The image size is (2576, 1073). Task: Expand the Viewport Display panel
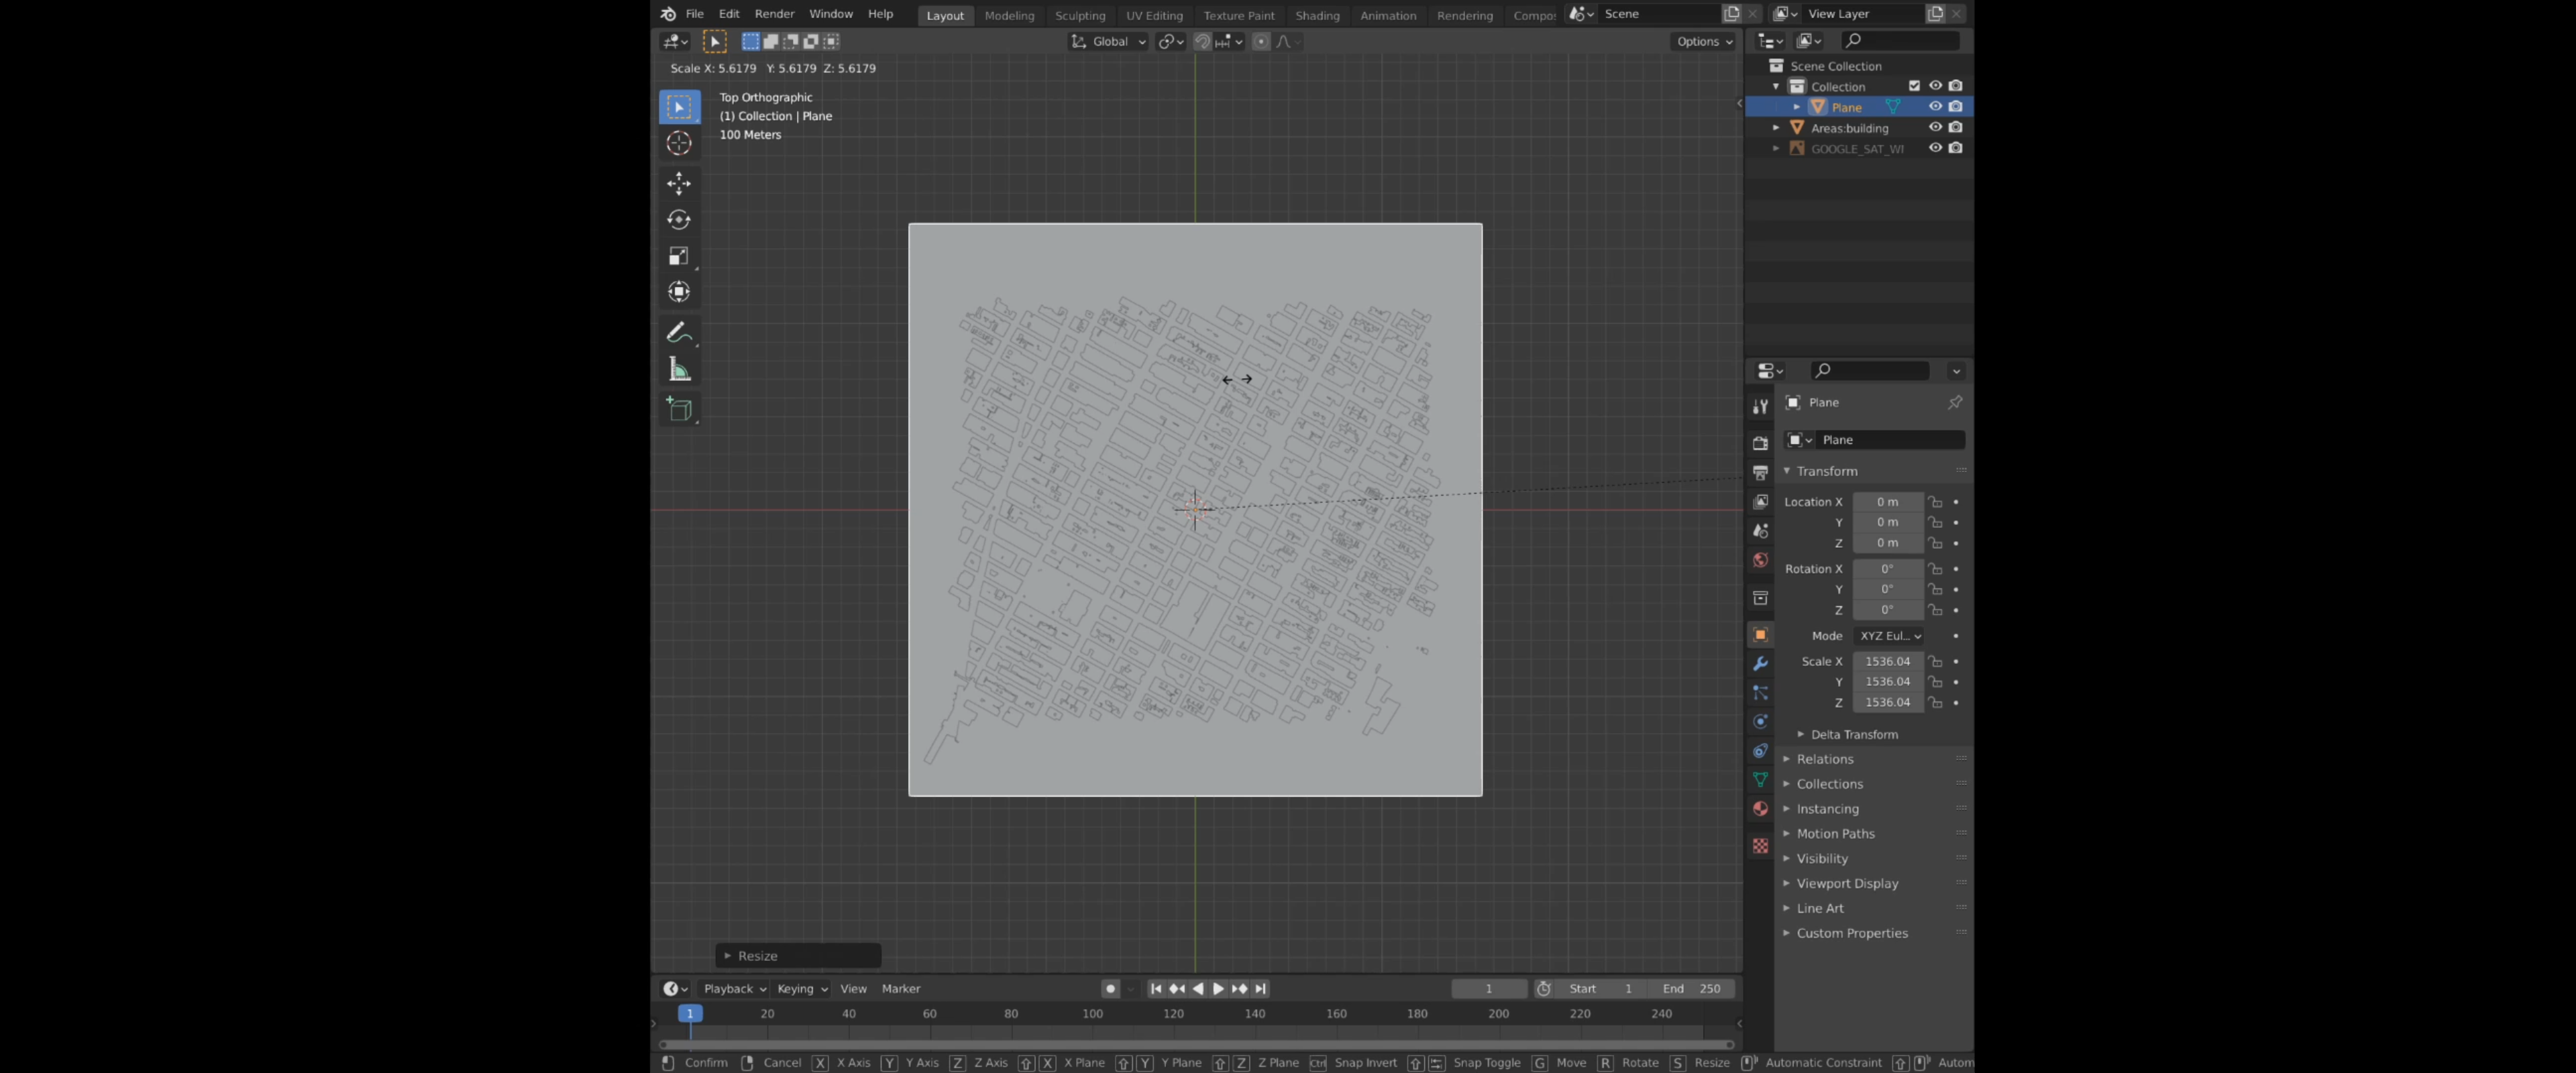pos(1846,883)
